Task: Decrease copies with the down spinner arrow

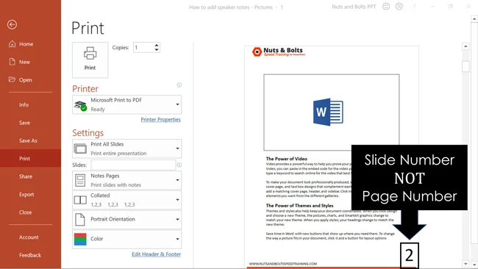Action: [x=157, y=49]
